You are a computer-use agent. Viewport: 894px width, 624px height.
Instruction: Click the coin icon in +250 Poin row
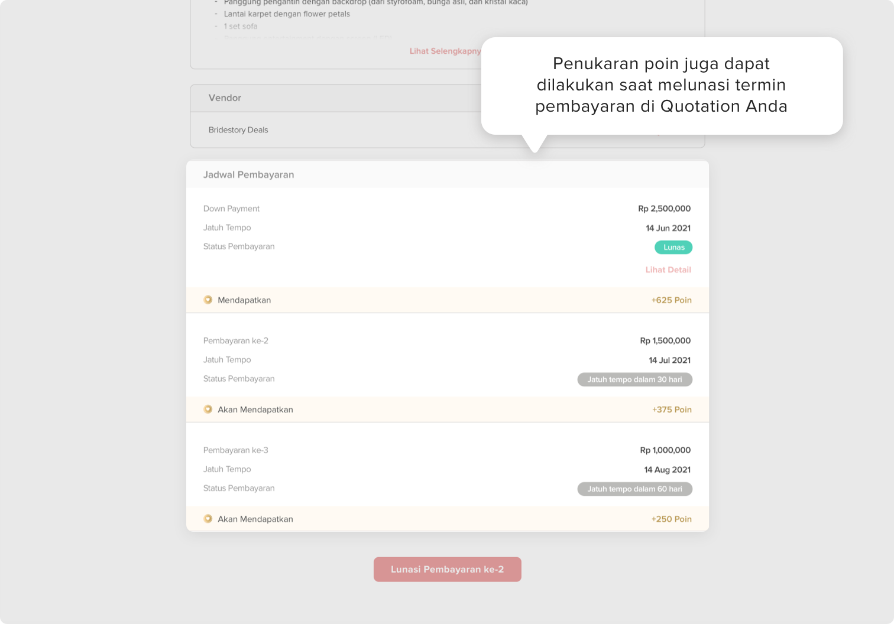(x=208, y=519)
